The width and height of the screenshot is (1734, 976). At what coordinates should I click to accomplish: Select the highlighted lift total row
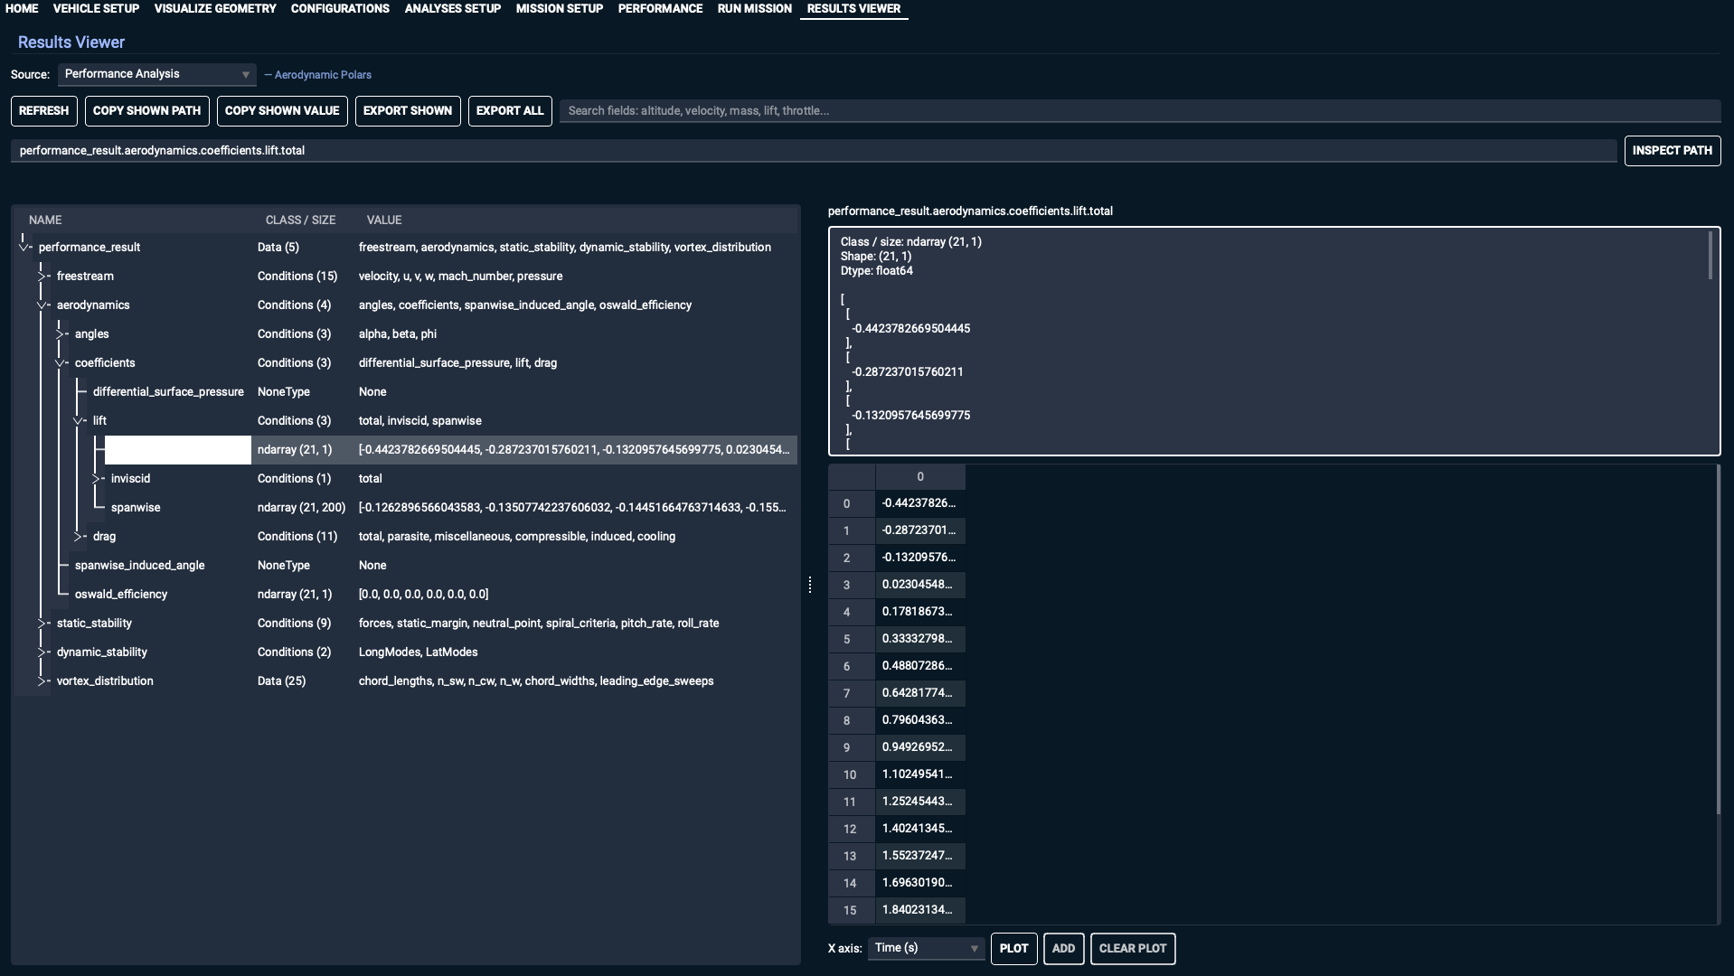[405, 449]
